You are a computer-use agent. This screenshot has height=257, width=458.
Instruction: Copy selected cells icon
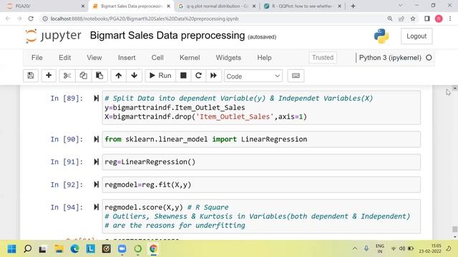(83, 76)
